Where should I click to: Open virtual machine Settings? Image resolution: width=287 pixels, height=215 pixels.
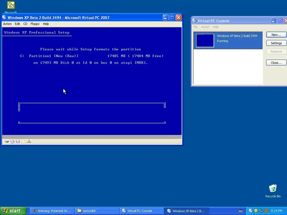276,43
